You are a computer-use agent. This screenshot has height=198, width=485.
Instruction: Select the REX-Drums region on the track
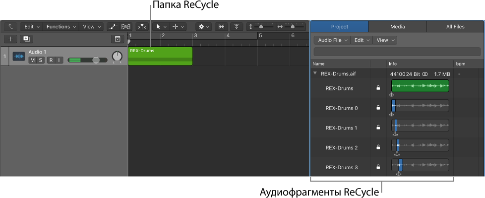[x=160, y=56]
